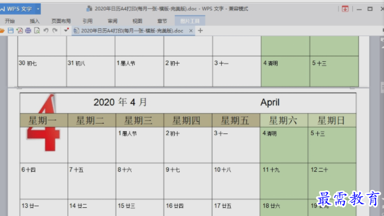This screenshot has width=384, height=216.
Task: Click the doc icon on the document tab
Action: click(x=76, y=31)
